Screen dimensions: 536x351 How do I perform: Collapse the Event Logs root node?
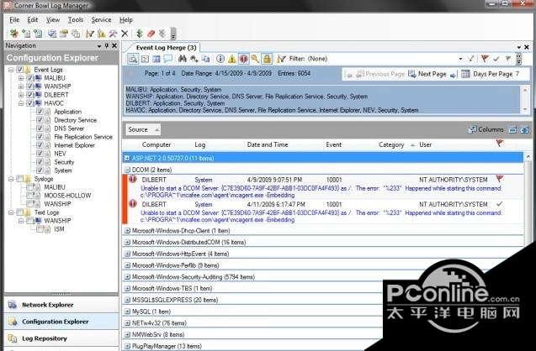(11, 70)
